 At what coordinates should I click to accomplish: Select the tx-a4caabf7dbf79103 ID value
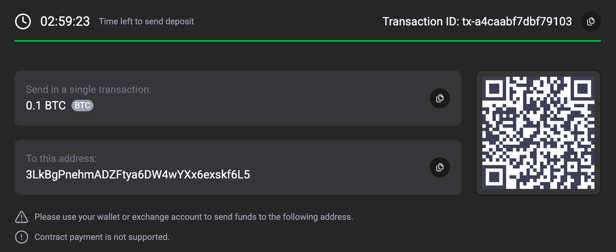[x=517, y=22]
